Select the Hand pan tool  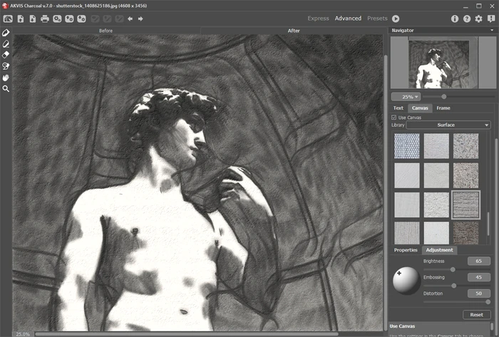(x=6, y=78)
